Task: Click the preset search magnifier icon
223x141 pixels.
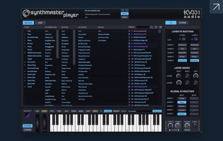Action: pyautogui.click(x=152, y=27)
